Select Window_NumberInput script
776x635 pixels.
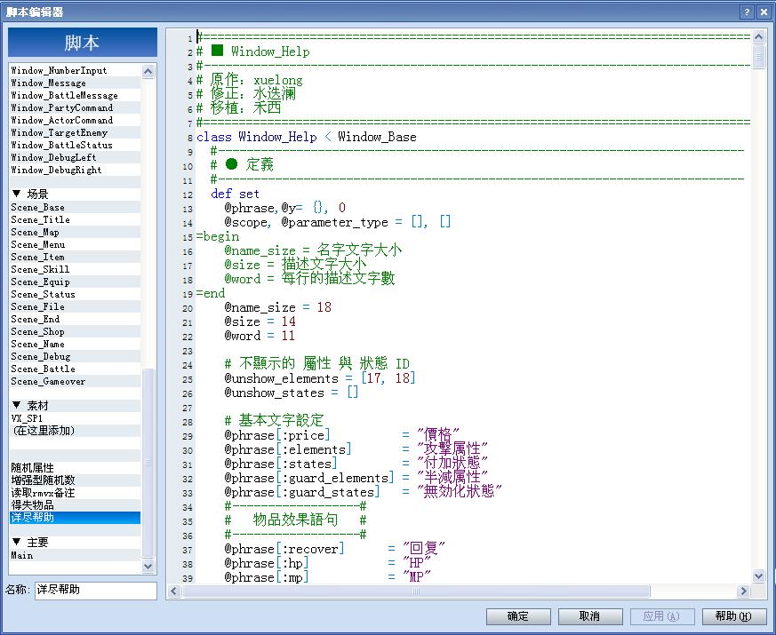coord(75,71)
